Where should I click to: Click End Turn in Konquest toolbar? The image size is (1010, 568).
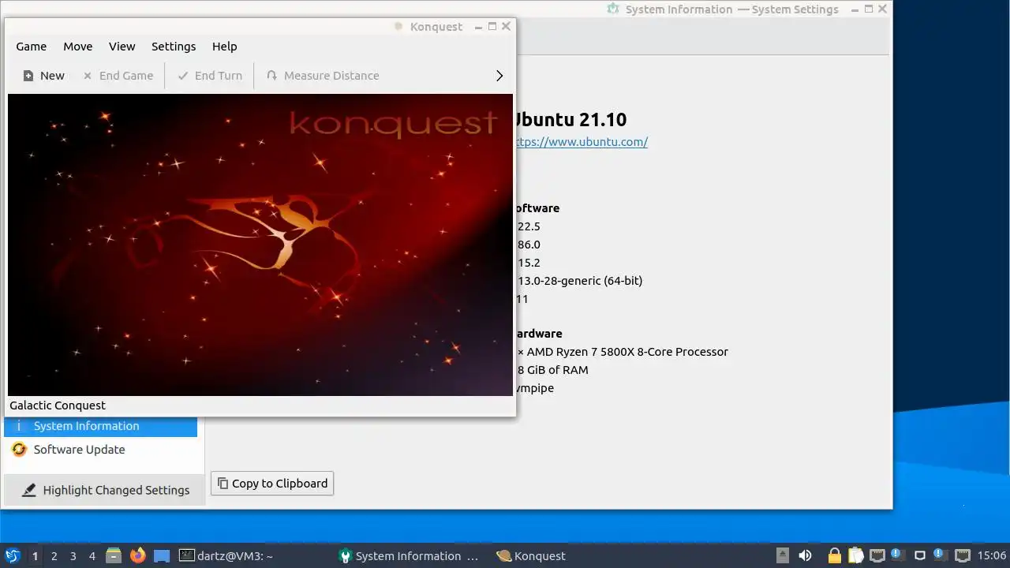210,76
